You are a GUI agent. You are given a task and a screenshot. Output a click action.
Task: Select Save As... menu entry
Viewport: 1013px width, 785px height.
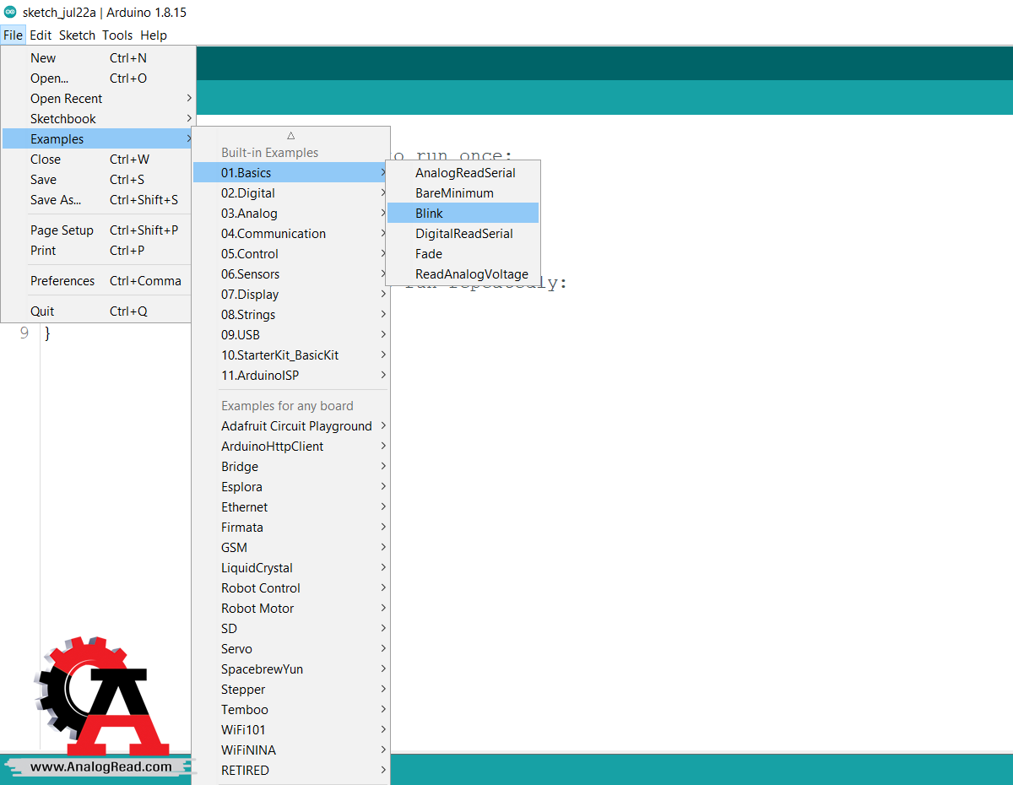click(x=99, y=200)
